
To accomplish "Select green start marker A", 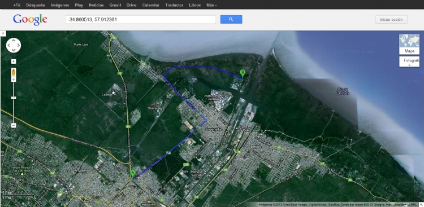I will click(132, 174).
